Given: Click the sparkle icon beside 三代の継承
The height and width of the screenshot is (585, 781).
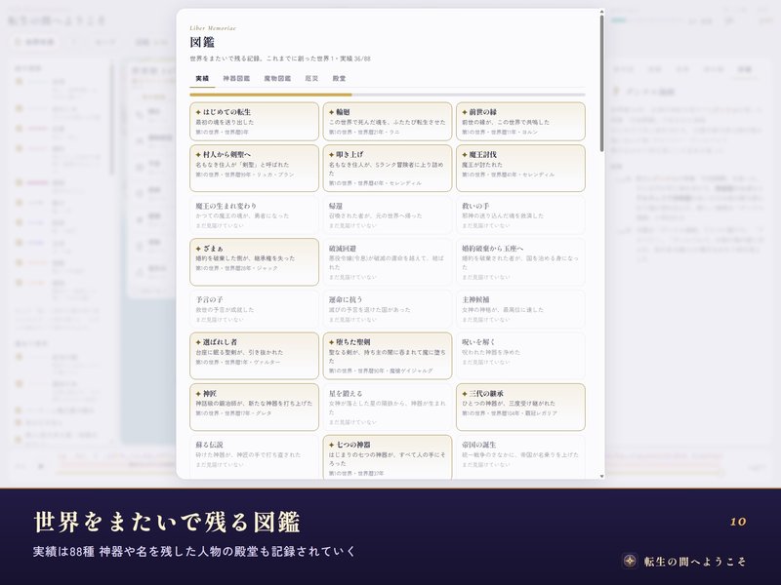Looking at the screenshot, I should [465, 394].
